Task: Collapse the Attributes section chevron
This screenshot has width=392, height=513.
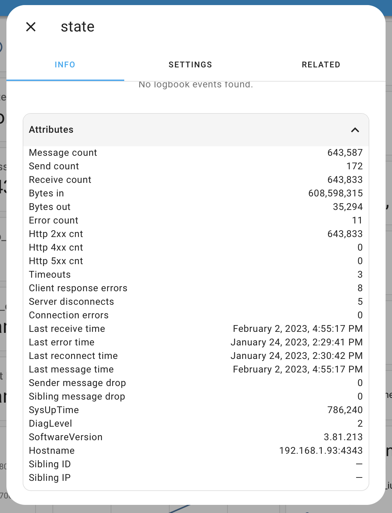Action: pos(355,130)
